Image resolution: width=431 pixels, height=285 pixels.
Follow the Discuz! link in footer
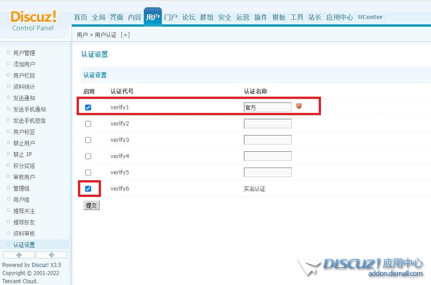click(x=40, y=265)
